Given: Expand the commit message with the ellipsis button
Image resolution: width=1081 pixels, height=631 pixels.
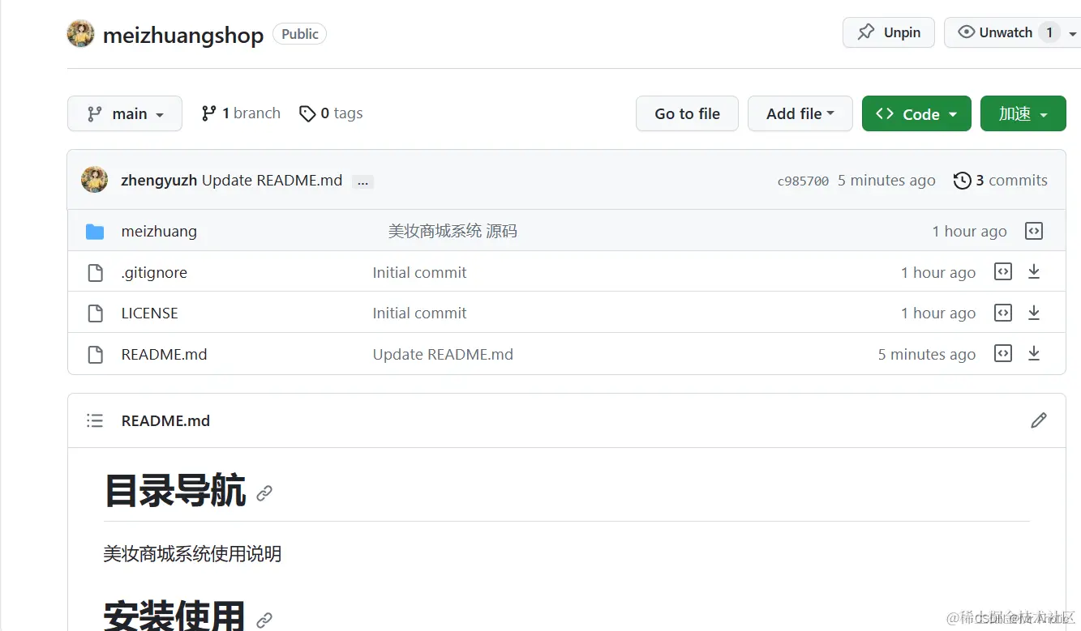Looking at the screenshot, I should (362, 181).
